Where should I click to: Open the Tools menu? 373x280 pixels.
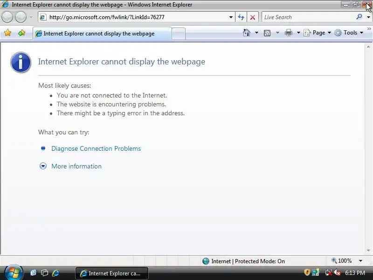pyautogui.click(x=349, y=33)
